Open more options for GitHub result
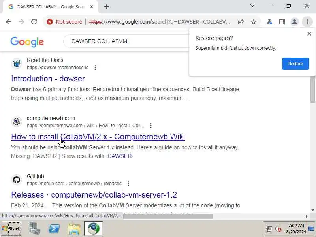The width and height of the screenshot is (316, 237). click(x=128, y=184)
